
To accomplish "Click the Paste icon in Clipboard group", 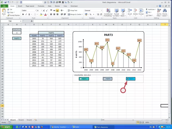I will point(4,11).
